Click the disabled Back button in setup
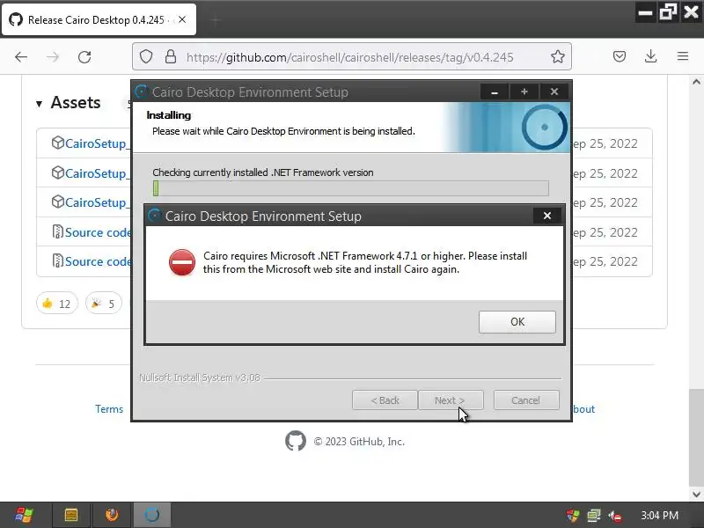 tap(385, 400)
